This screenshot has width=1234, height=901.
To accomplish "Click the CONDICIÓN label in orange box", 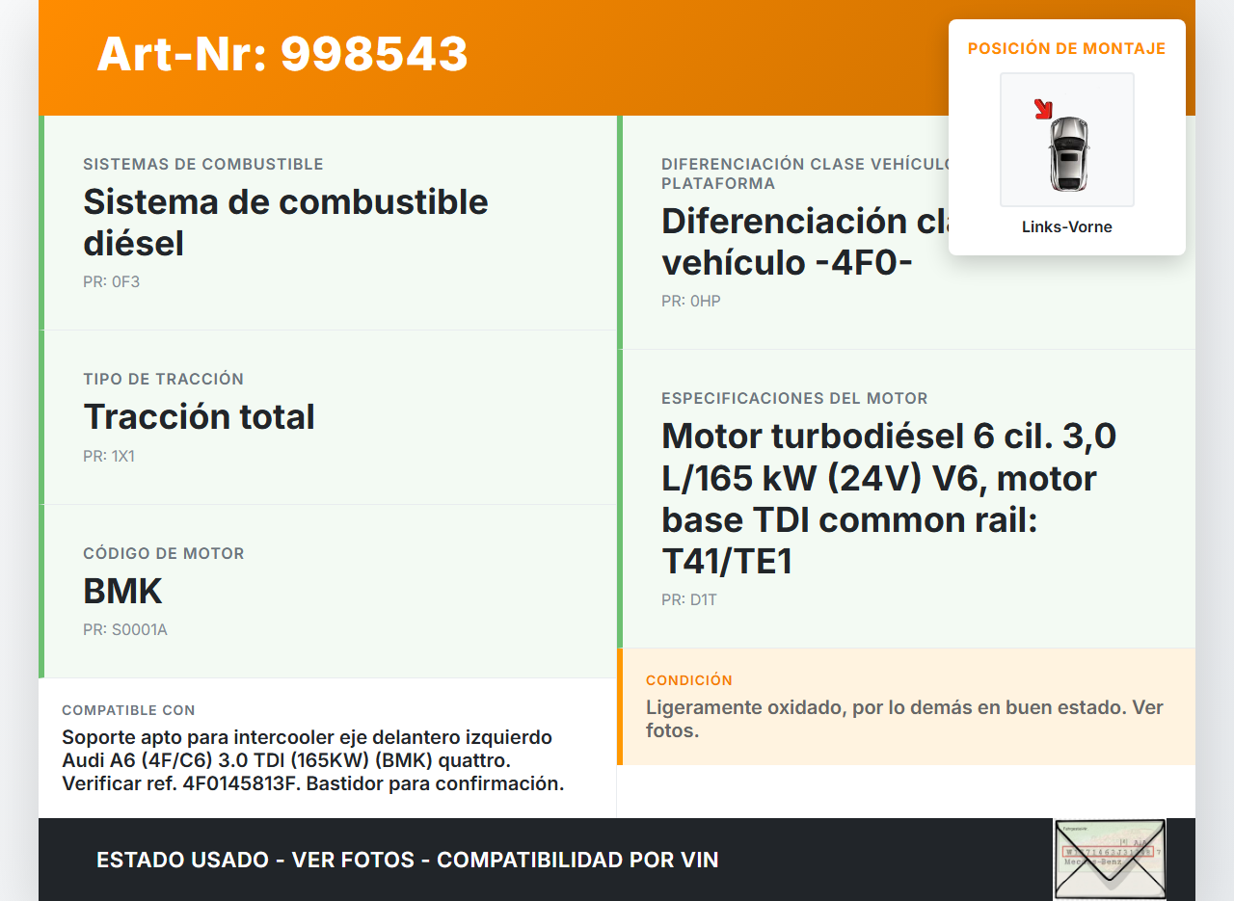I will tap(688, 680).
